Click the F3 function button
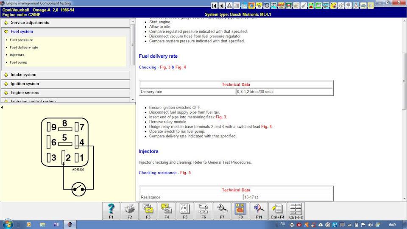Screen dimensions: 407x229 [x=148, y=211]
